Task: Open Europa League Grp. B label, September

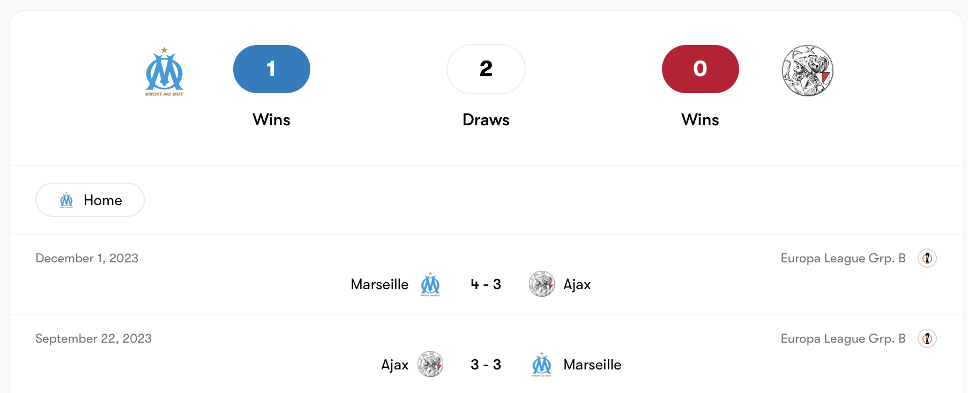Action: (843, 338)
